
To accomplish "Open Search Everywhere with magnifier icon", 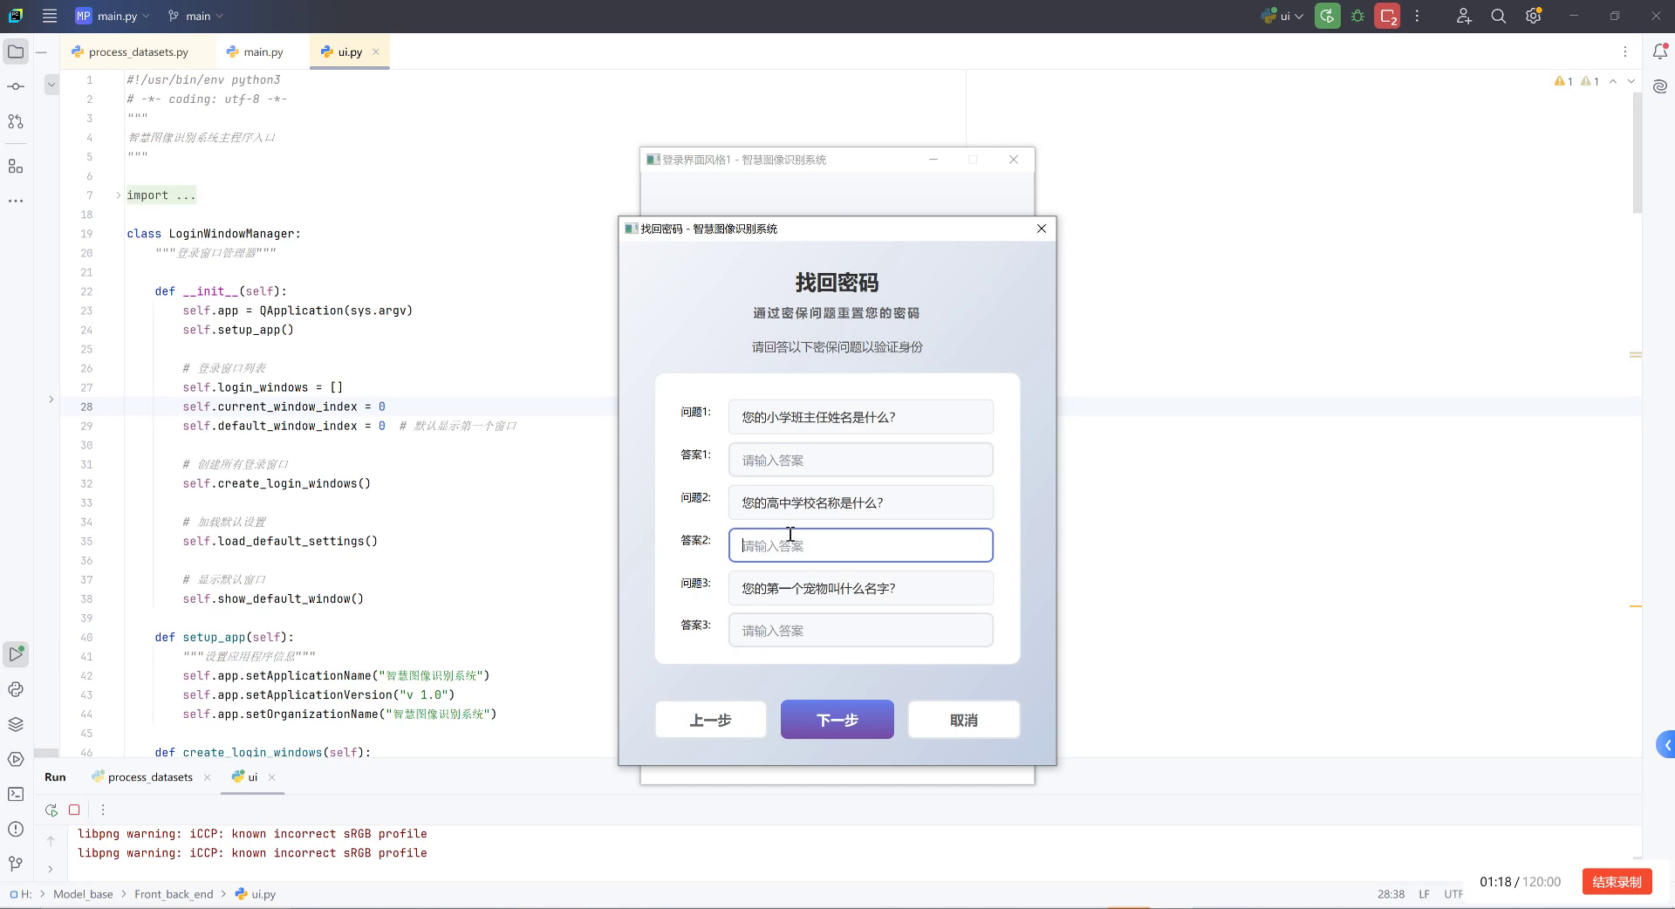I will 1498,16.
